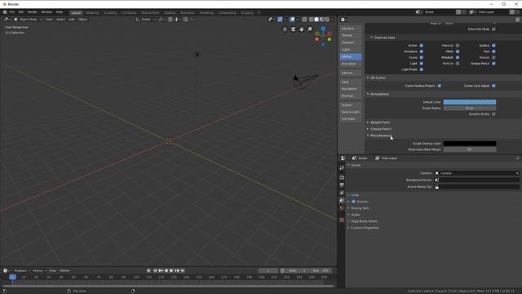Click the pan view hand icon
Screen dimensions: 522x294
[302, 29]
